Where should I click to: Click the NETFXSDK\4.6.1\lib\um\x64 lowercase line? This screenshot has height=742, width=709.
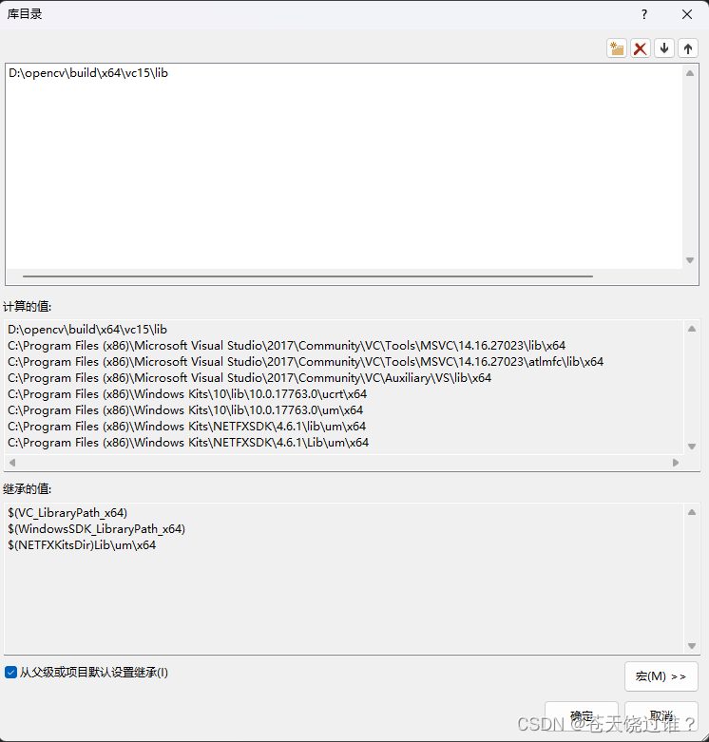coord(187,427)
